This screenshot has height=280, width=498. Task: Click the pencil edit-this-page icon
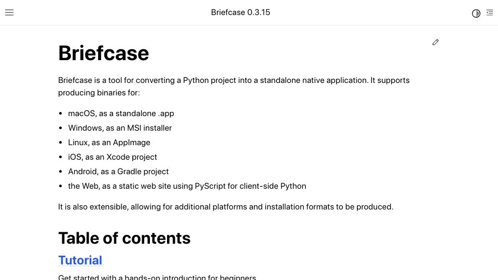click(435, 42)
